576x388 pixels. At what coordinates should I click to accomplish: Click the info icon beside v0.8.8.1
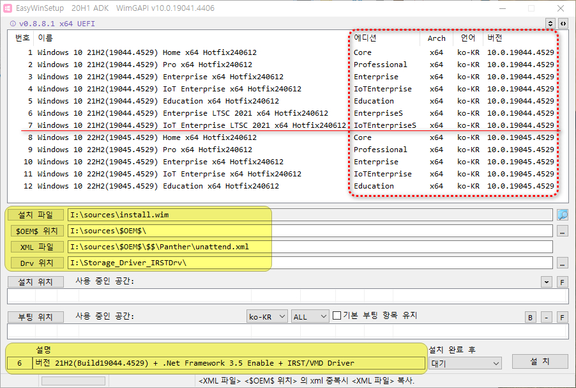tap(13, 24)
